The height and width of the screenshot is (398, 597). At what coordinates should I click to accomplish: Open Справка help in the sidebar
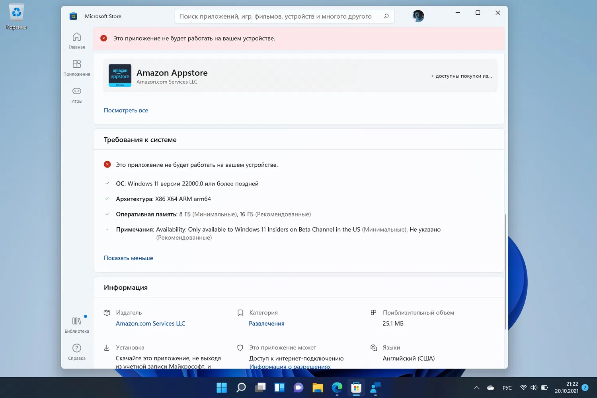tap(77, 352)
